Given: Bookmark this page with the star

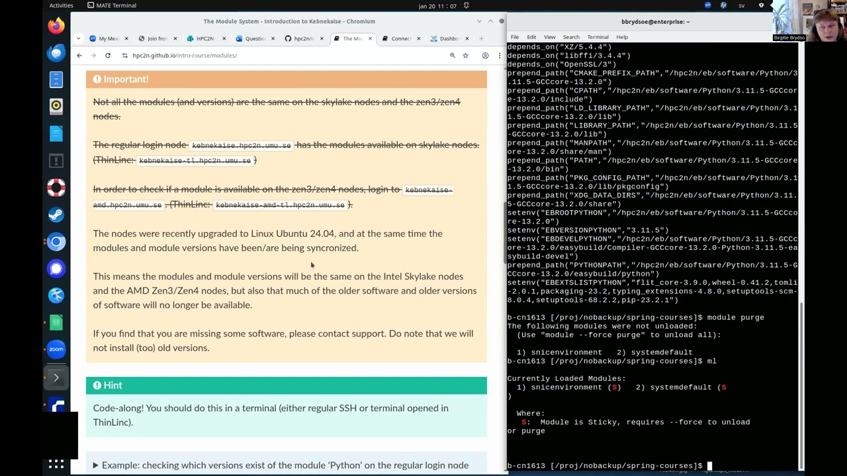Looking at the screenshot, I should 466,56.
